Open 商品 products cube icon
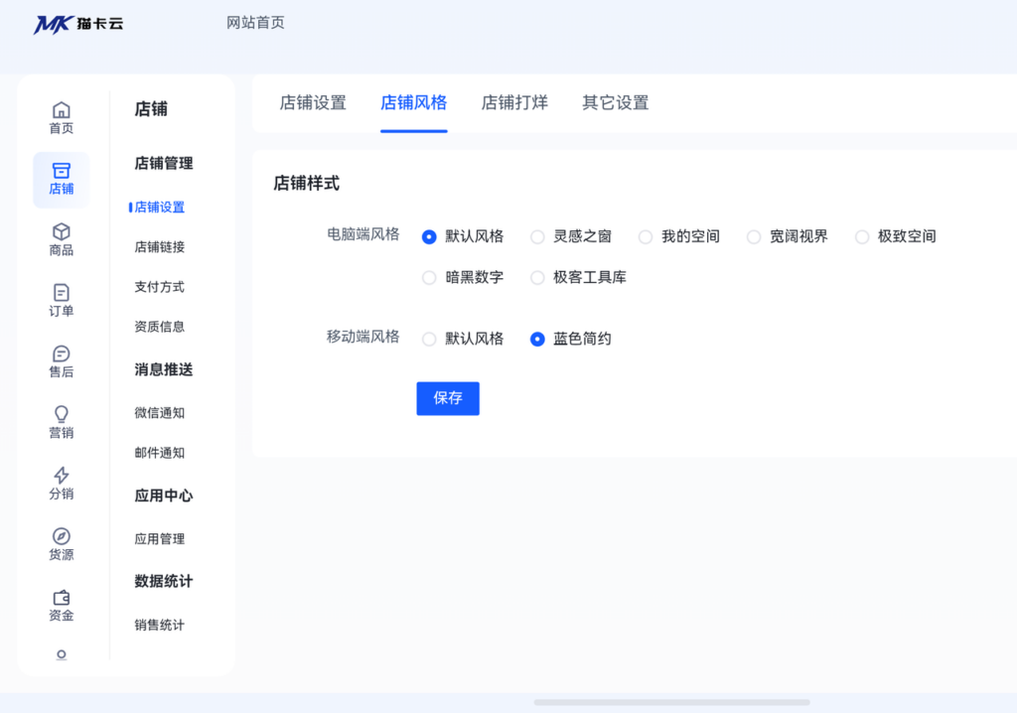This screenshot has height=713, width=1017. [x=61, y=240]
